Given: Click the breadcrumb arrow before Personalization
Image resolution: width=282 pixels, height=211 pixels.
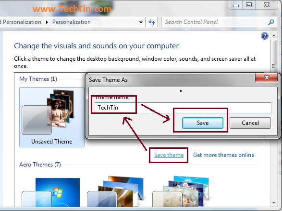Looking at the screenshot, I should point(47,22).
